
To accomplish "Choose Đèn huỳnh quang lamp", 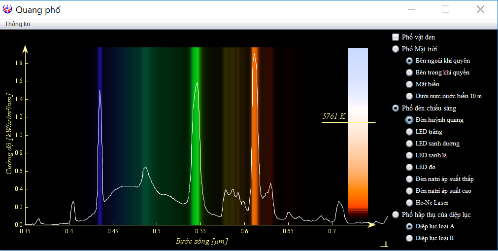I will coord(409,120).
